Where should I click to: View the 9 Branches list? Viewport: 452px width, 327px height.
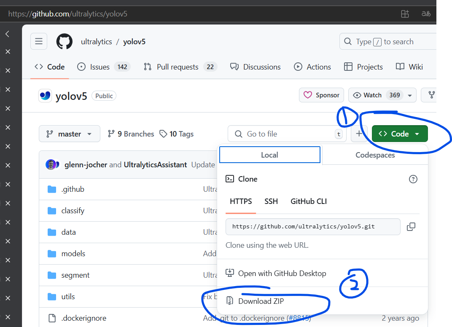click(131, 134)
